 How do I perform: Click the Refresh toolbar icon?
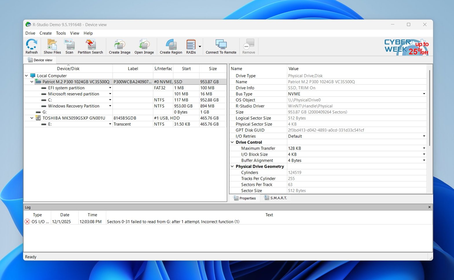click(32, 46)
